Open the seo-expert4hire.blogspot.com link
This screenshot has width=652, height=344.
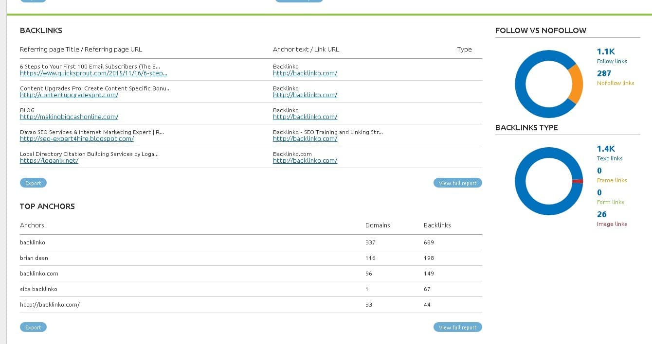(x=77, y=139)
